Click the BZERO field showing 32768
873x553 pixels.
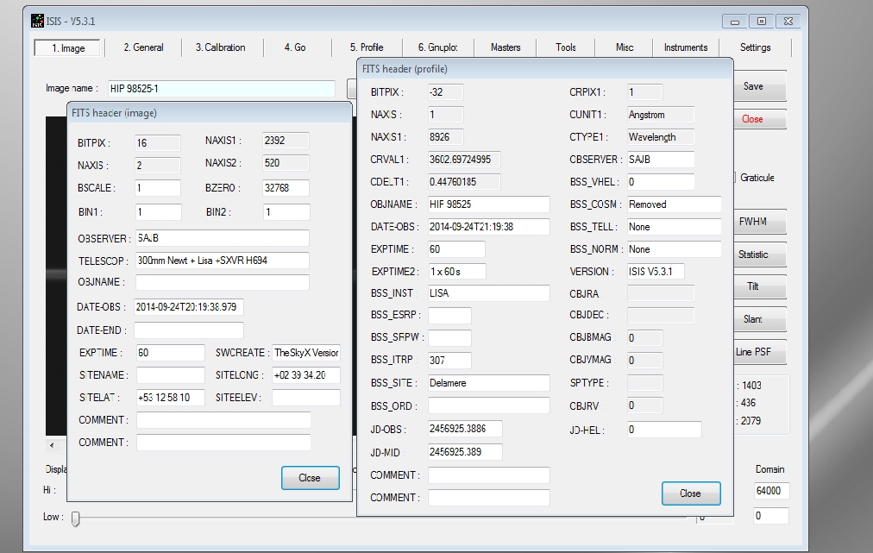point(286,188)
